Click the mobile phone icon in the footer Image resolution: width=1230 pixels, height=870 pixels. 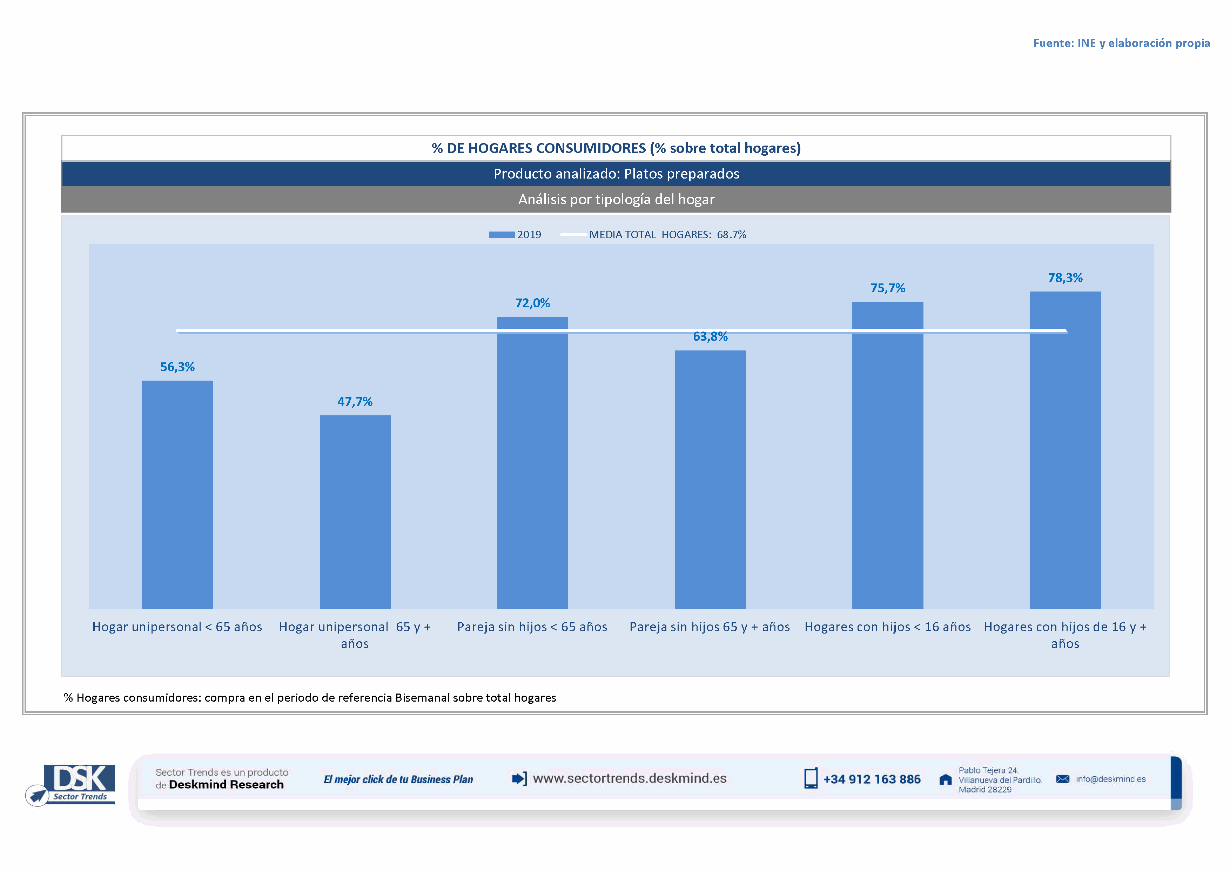click(811, 778)
